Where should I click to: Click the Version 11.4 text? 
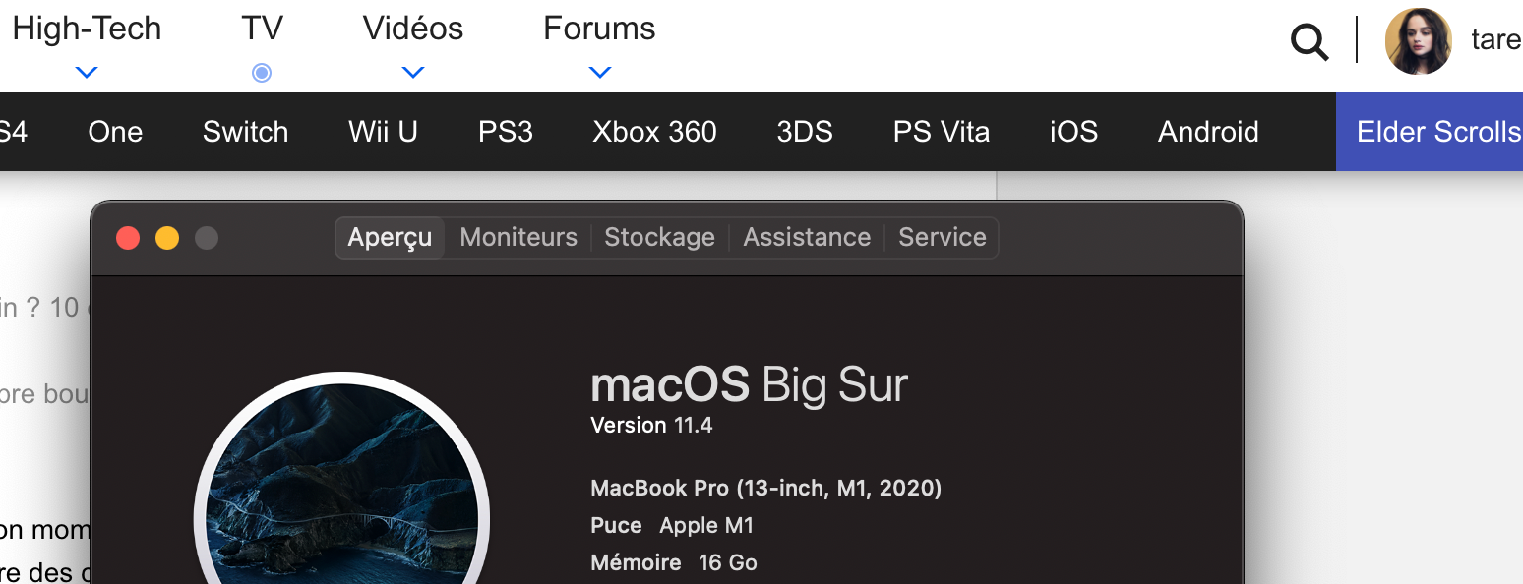[651, 426]
